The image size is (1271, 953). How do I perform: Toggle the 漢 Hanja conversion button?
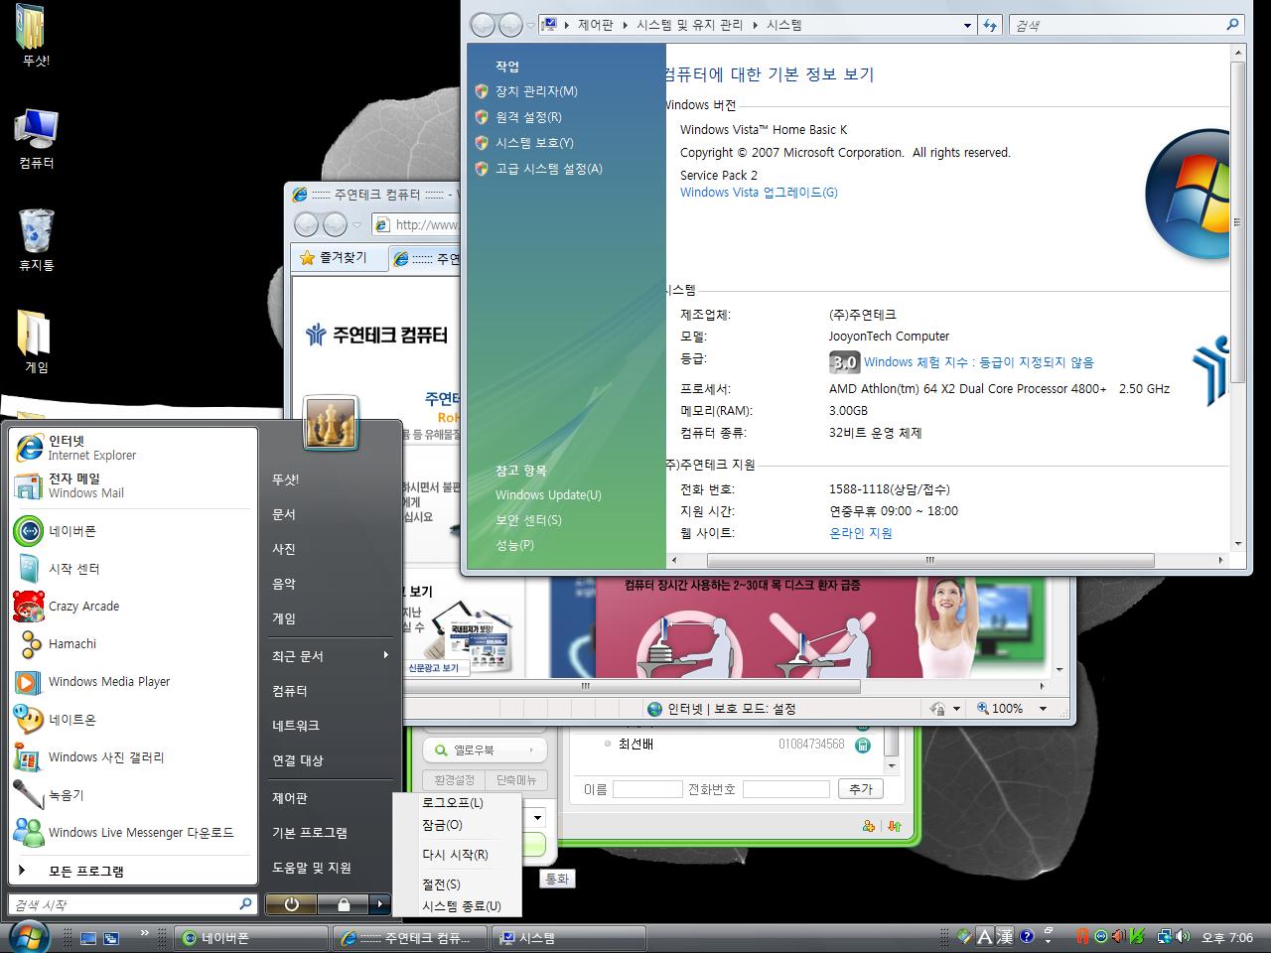[x=1005, y=936]
